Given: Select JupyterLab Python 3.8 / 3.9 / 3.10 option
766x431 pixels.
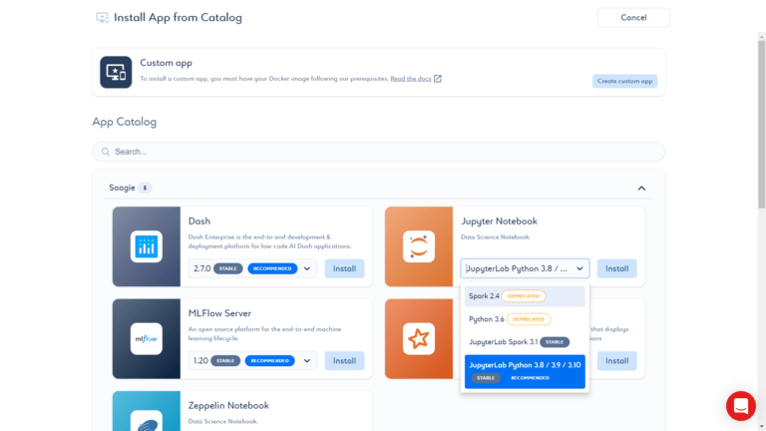Looking at the screenshot, I should pyautogui.click(x=525, y=371).
